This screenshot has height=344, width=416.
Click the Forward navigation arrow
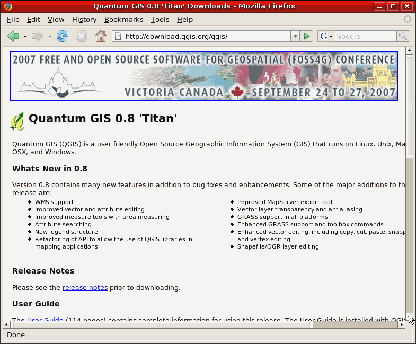click(x=37, y=36)
